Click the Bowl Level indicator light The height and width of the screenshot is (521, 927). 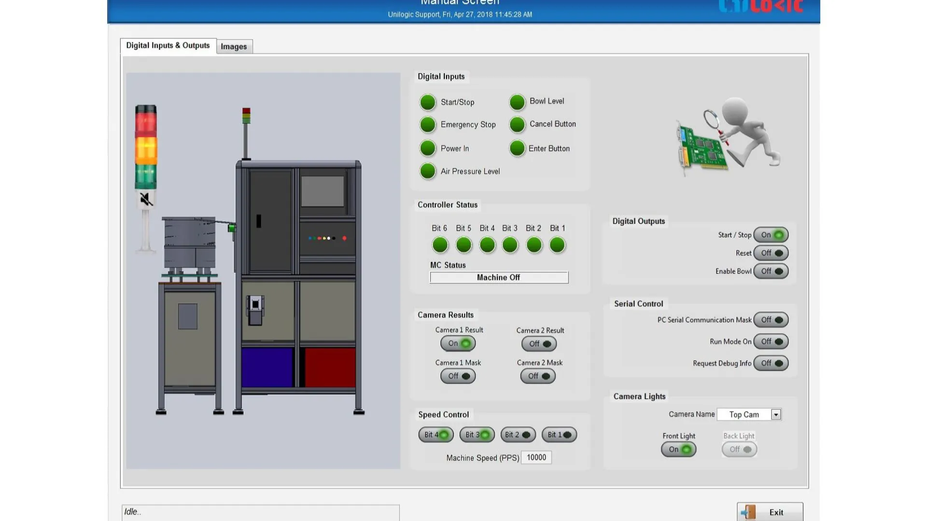[517, 102]
